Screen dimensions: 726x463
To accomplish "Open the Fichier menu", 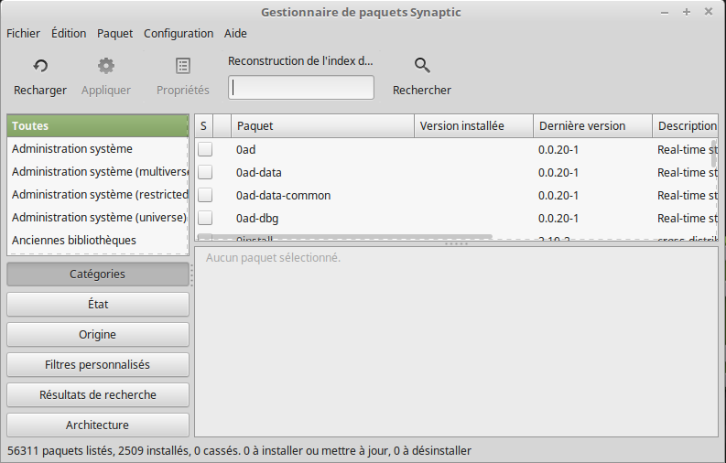I will [23, 33].
